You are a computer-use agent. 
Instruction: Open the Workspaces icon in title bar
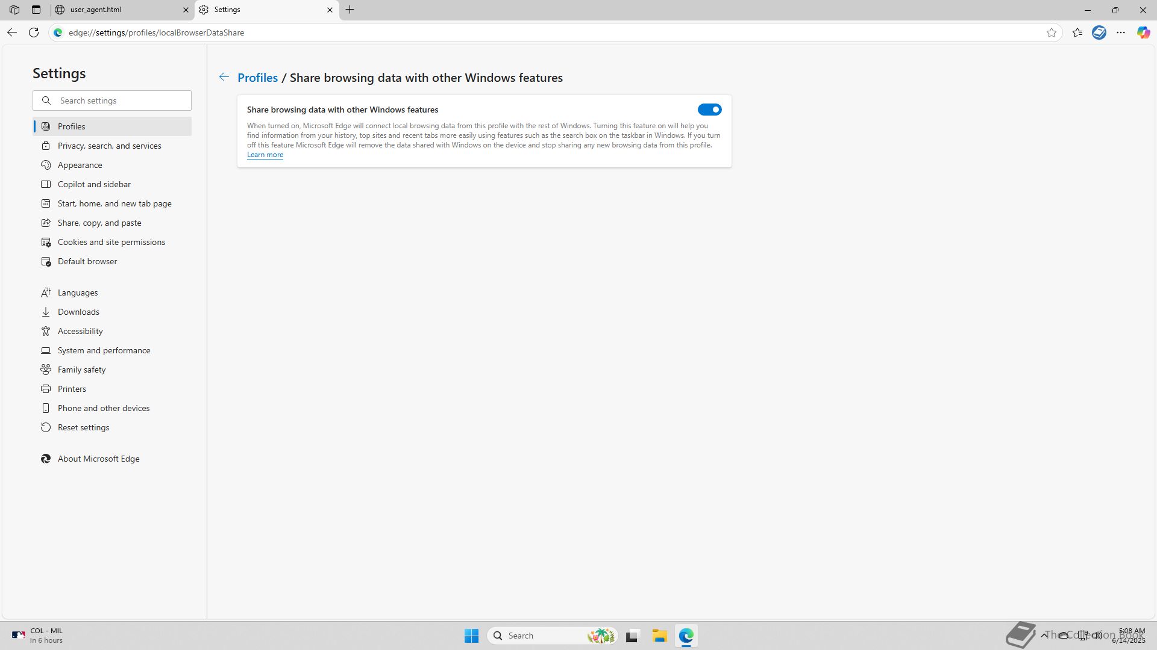pyautogui.click(x=14, y=10)
